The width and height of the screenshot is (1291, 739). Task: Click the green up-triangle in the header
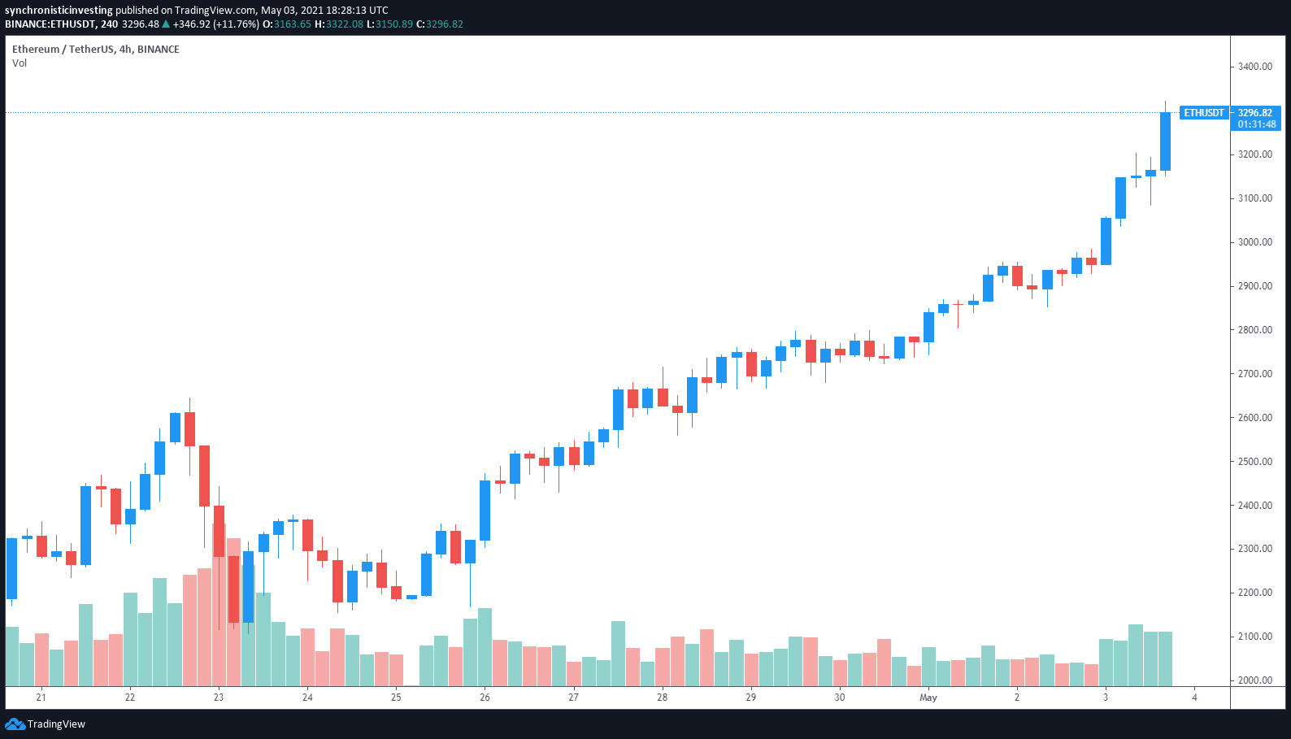click(166, 24)
